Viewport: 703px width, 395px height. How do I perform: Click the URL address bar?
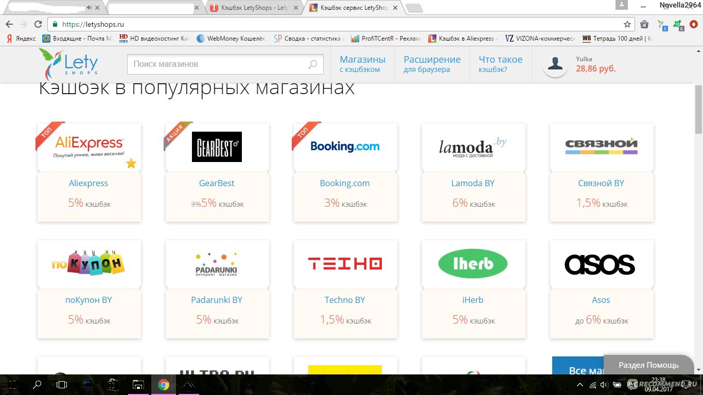(x=340, y=24)
